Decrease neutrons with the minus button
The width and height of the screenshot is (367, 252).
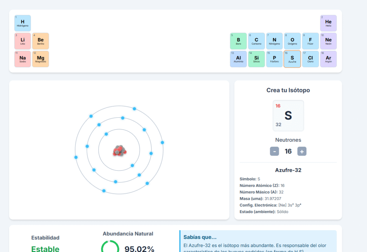(x=274, y=151)
